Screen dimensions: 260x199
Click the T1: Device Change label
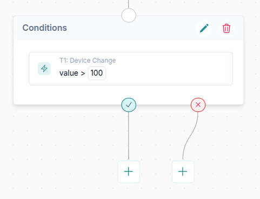tap(88, 61)
